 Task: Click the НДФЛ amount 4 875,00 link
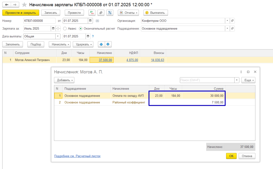tap(132, 60)
